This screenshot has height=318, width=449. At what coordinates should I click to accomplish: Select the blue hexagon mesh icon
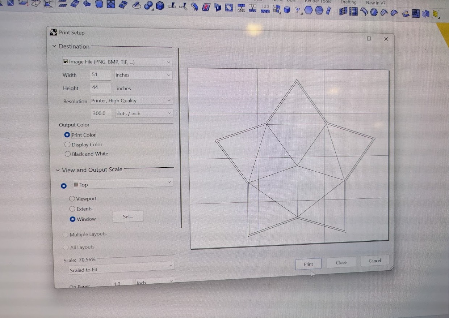pos(308,10)
